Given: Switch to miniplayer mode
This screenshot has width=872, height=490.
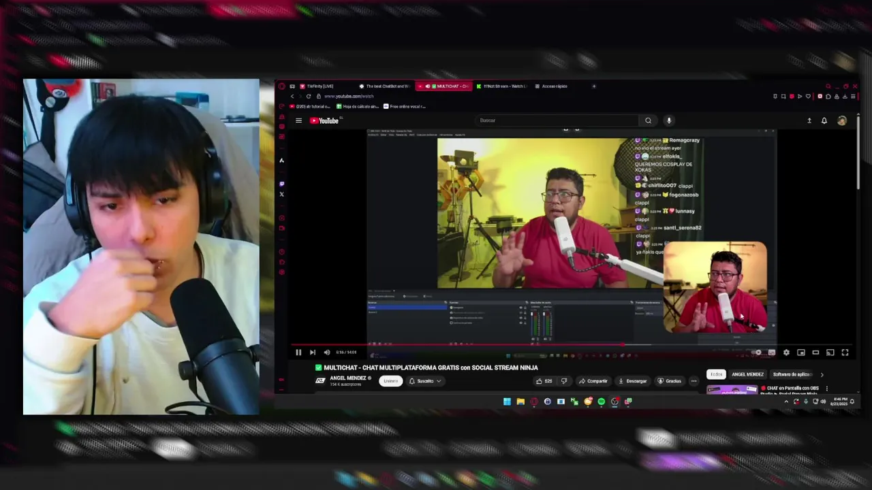Looking at the screenshot, I should [x=801, y=353].
